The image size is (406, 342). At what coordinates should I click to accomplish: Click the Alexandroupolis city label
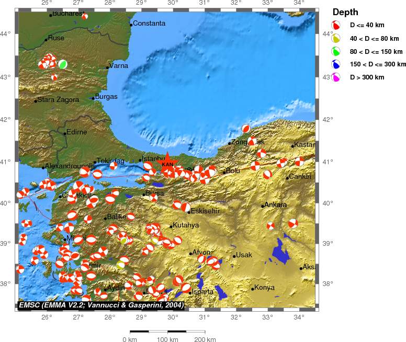tap(70, 166)
